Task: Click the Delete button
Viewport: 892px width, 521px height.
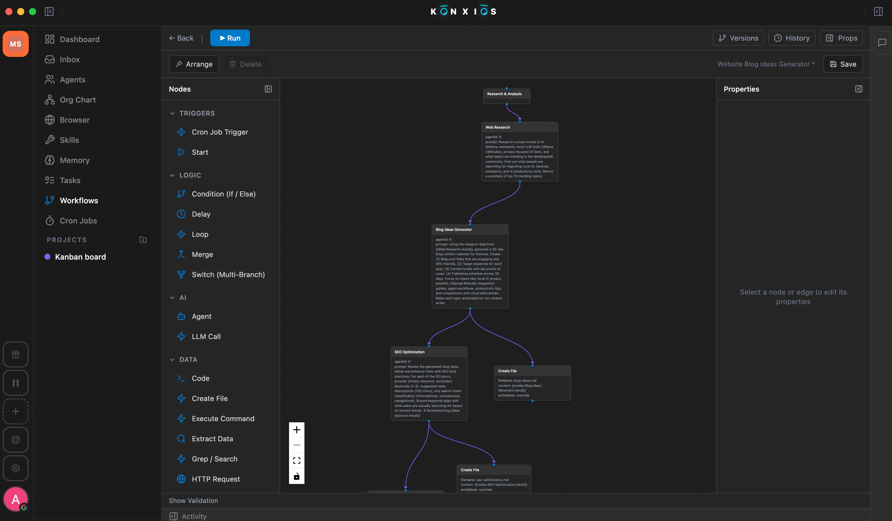Action: pos(245,64)
